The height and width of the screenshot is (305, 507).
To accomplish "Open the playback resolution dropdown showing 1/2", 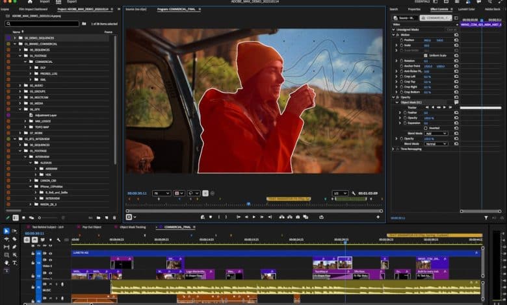I will [341, 193].
